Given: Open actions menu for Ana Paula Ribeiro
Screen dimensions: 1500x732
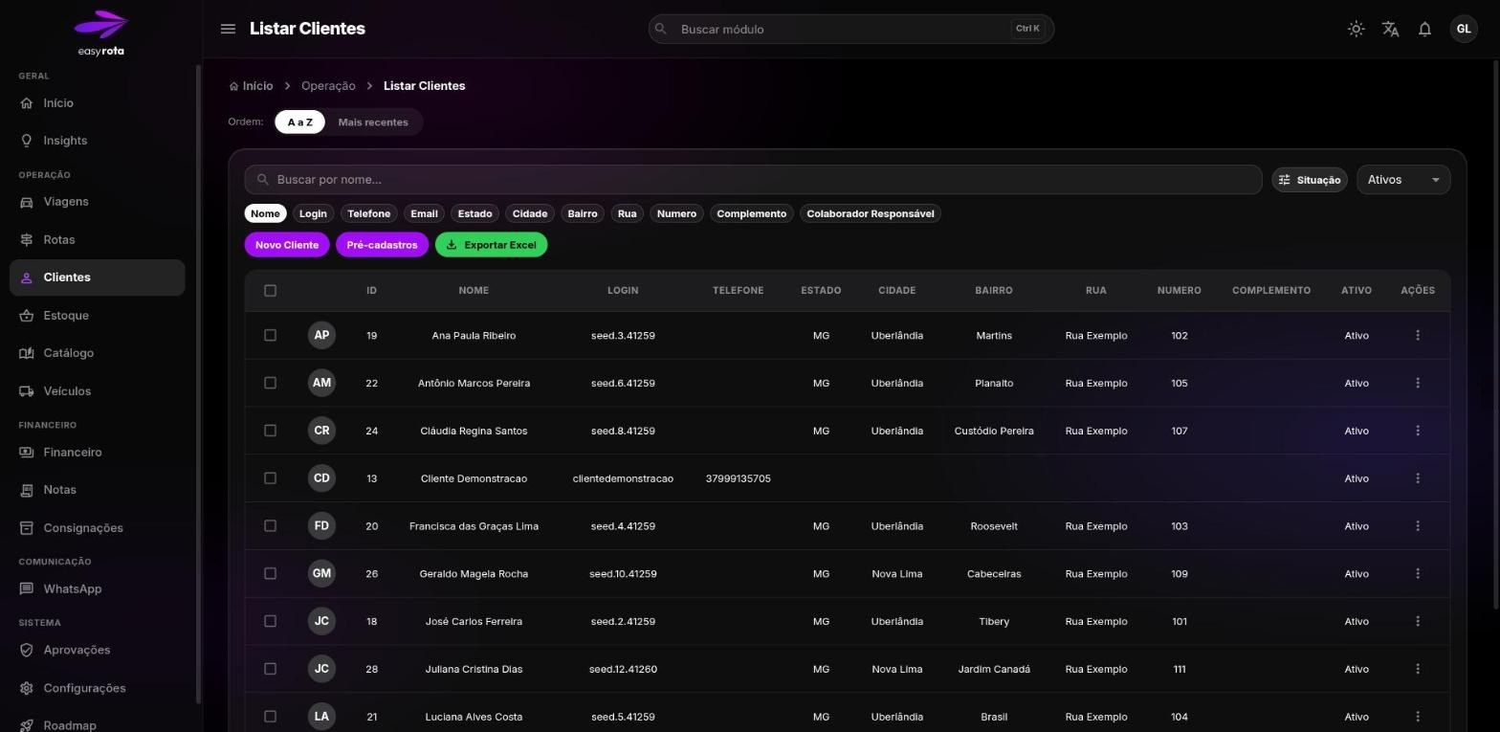Looking at the screenshot, I should click(x=1418, y=335).
